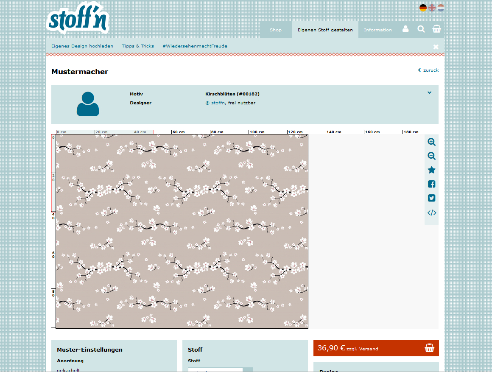The height and width of the screenshot is (372, 492).
Task: Go back via the zurück link
Action: click(428, 70)
